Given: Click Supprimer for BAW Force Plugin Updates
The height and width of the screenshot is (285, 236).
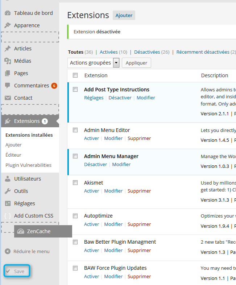Looking at the screenshot, I should (x=139, y=276).
